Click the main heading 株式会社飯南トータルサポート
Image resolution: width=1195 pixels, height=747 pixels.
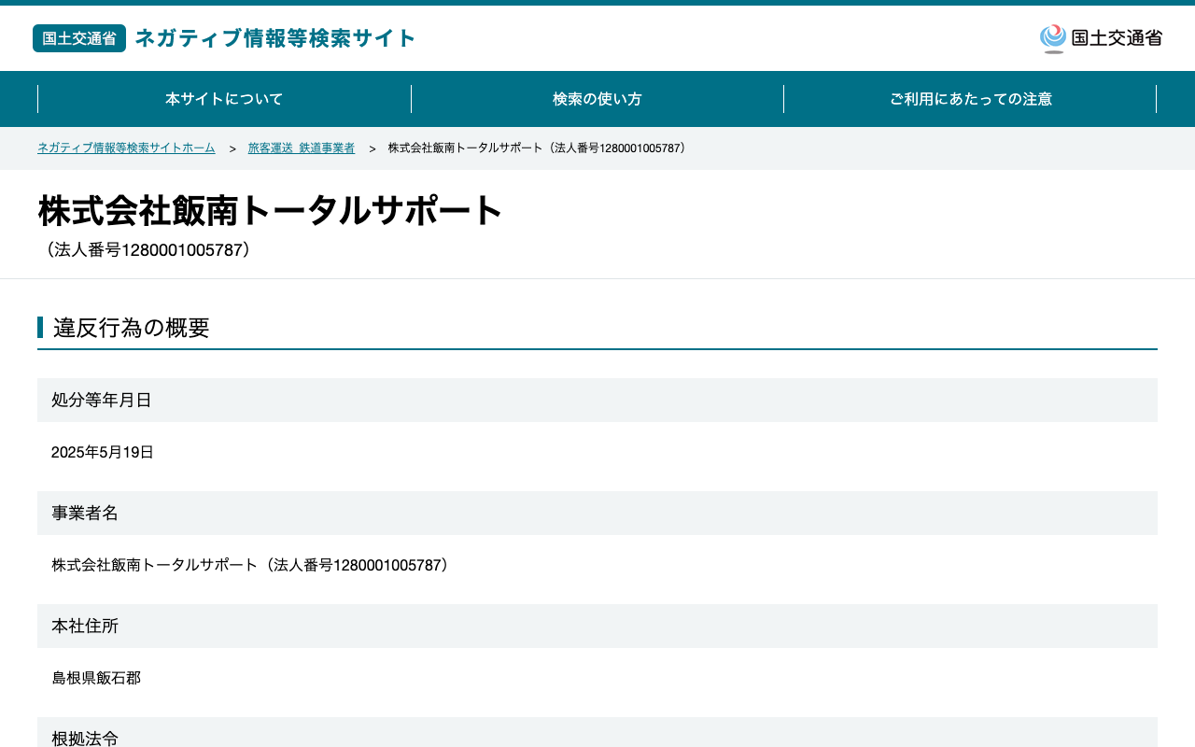[x=271, y=210]
